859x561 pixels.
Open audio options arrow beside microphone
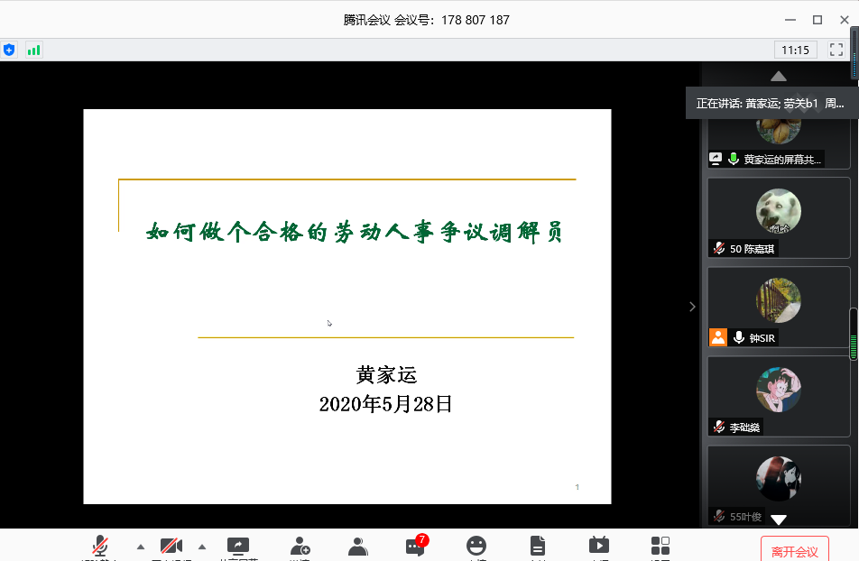140,547
